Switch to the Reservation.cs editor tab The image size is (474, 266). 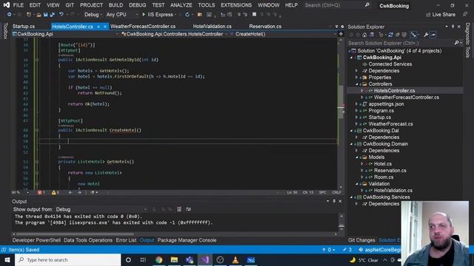[265, 27]
